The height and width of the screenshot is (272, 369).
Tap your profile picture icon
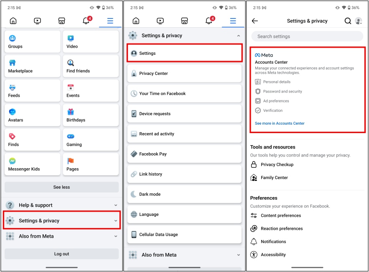[359, 21]
